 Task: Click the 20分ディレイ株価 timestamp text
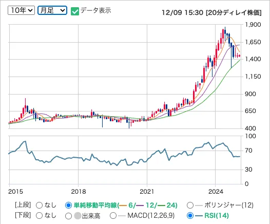(211, 12)
